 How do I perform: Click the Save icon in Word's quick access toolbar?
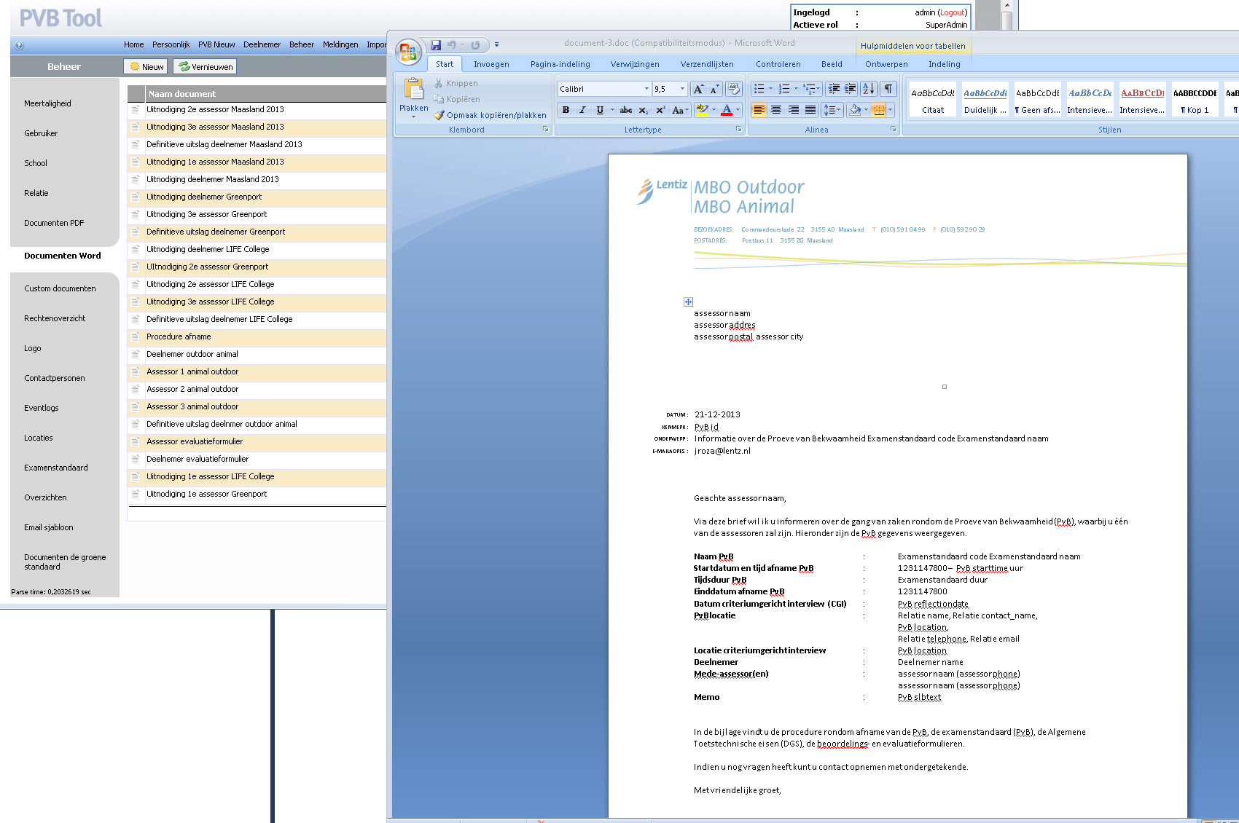coord(436,45)
